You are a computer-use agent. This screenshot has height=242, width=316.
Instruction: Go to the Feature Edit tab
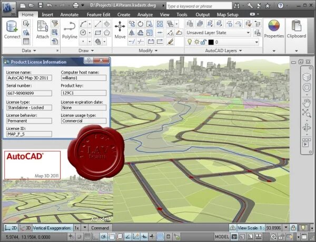click(98, 15)
